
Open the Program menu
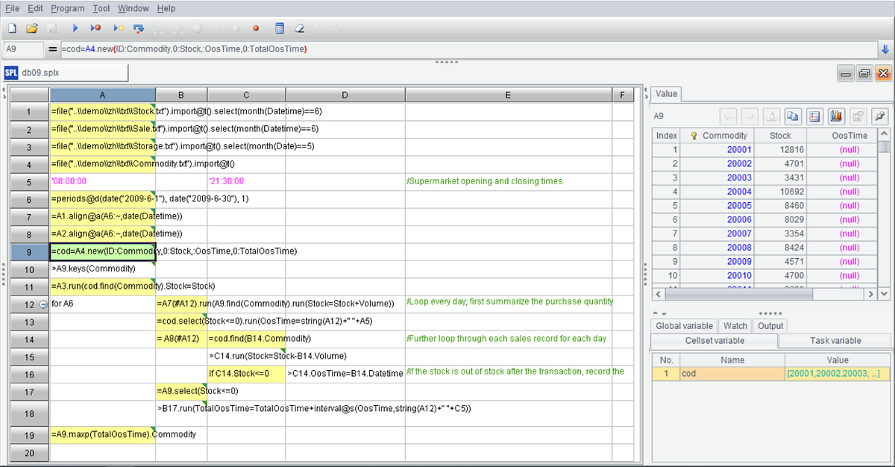tap(67, 8)
